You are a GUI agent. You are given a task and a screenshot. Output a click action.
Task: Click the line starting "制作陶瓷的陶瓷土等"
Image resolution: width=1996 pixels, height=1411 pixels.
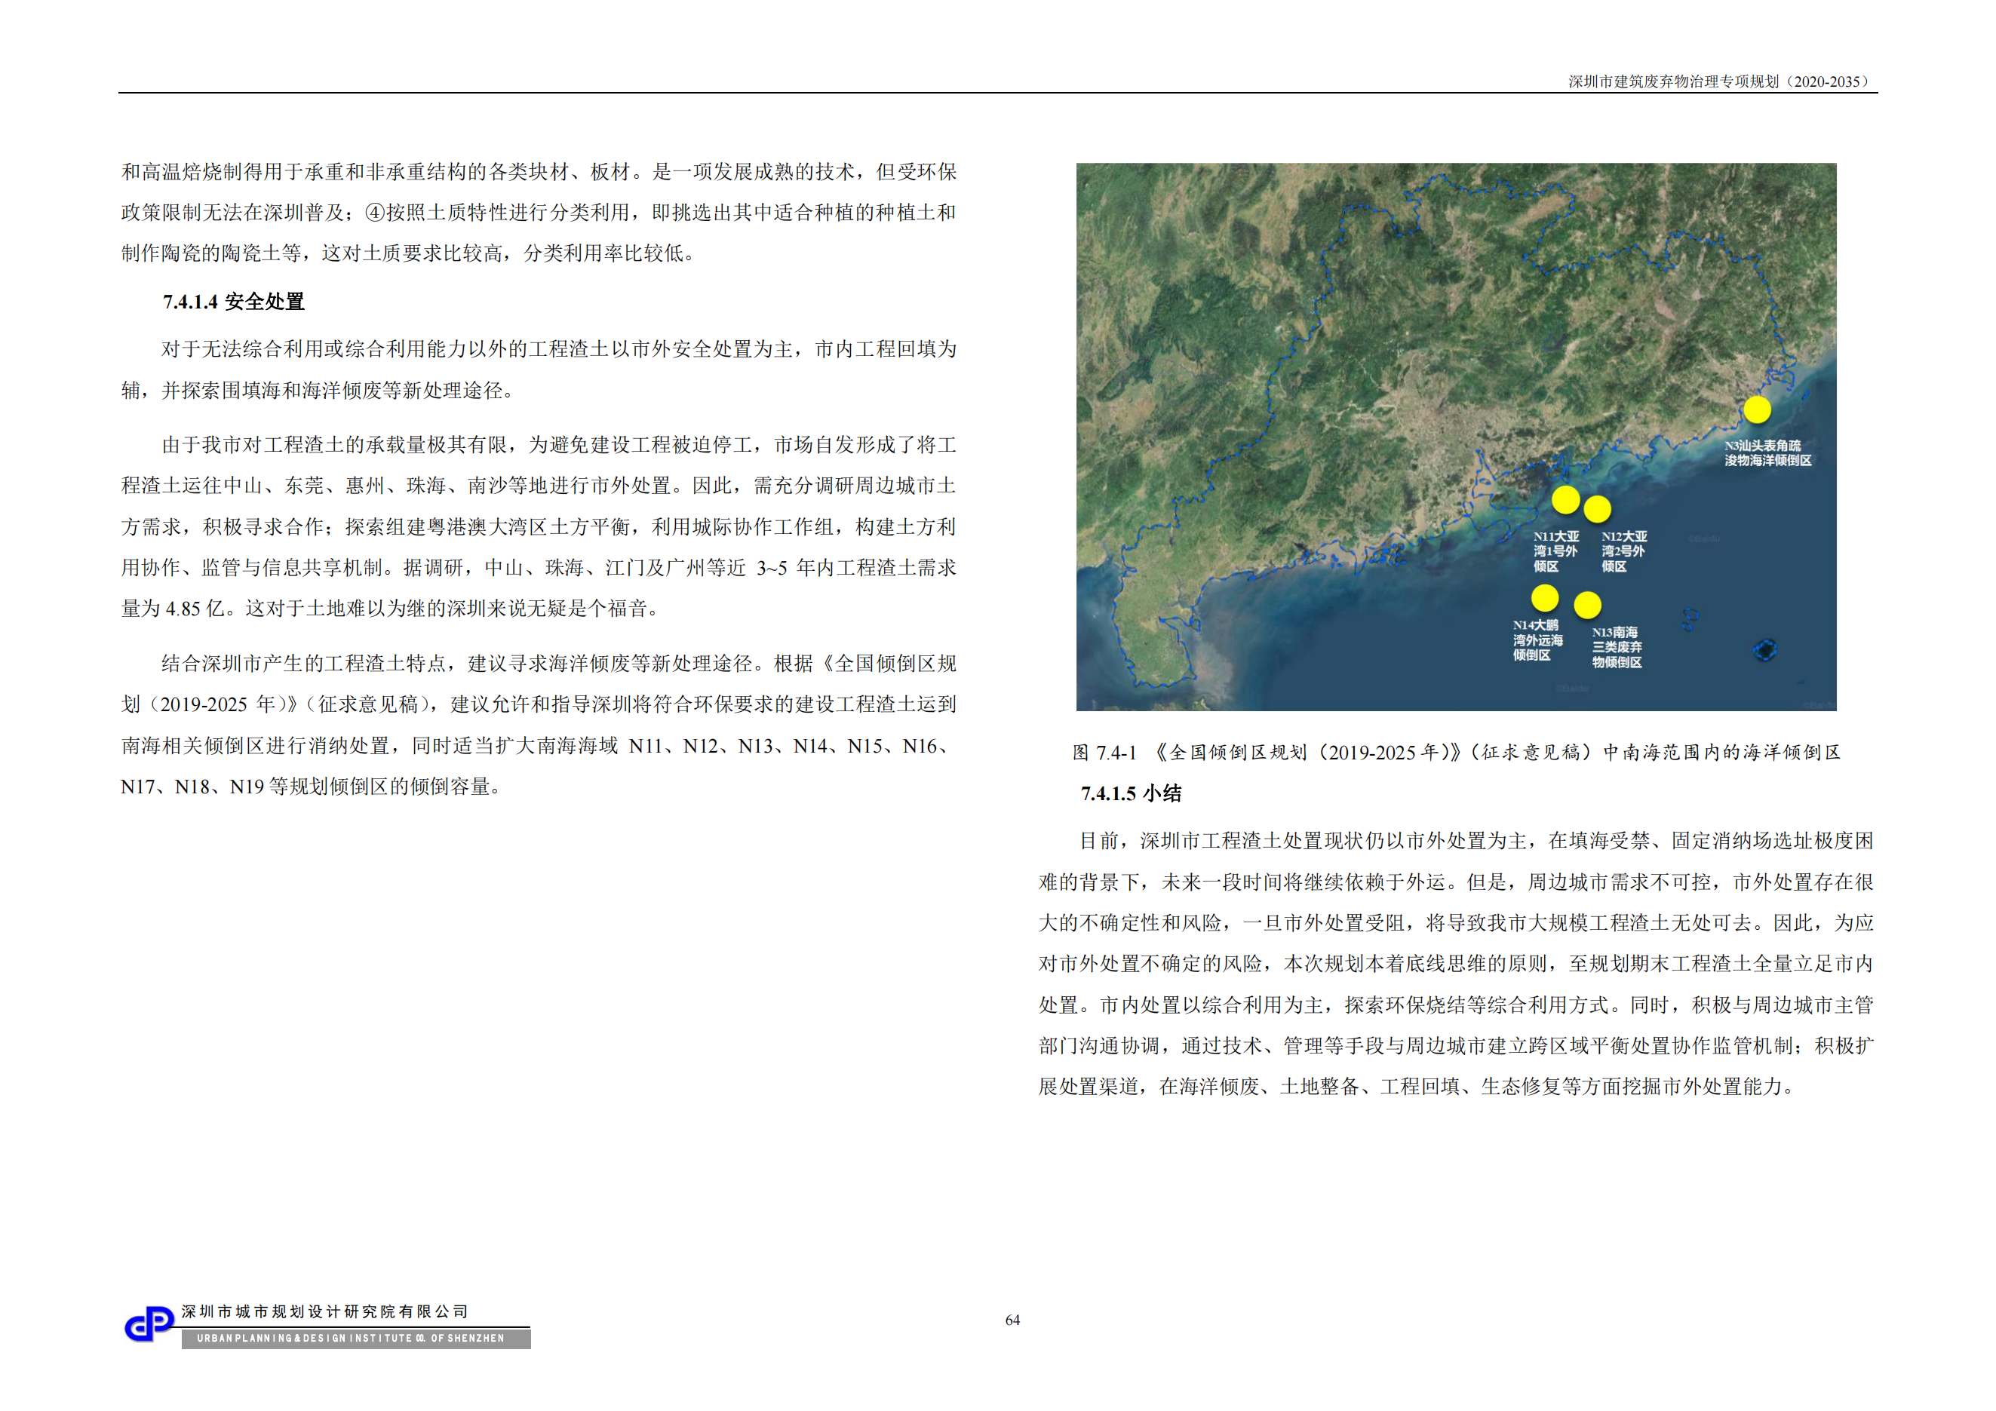(x=410, y=253)
